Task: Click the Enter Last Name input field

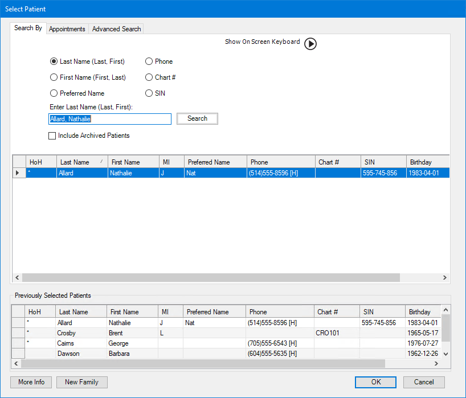Action: pyautogui.click(x=110, y=119)
